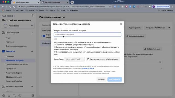Viewport: 175px width, 98px height.
Task: Click the Подтвердить button
Action: coord(115,79)
